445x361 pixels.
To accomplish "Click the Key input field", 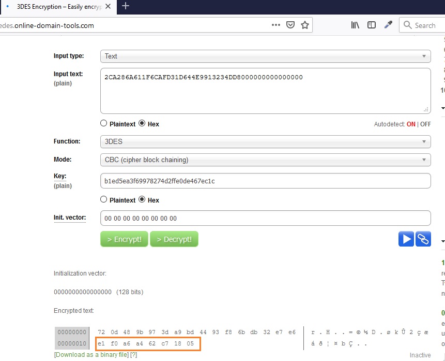I will (x=265, y=181).
